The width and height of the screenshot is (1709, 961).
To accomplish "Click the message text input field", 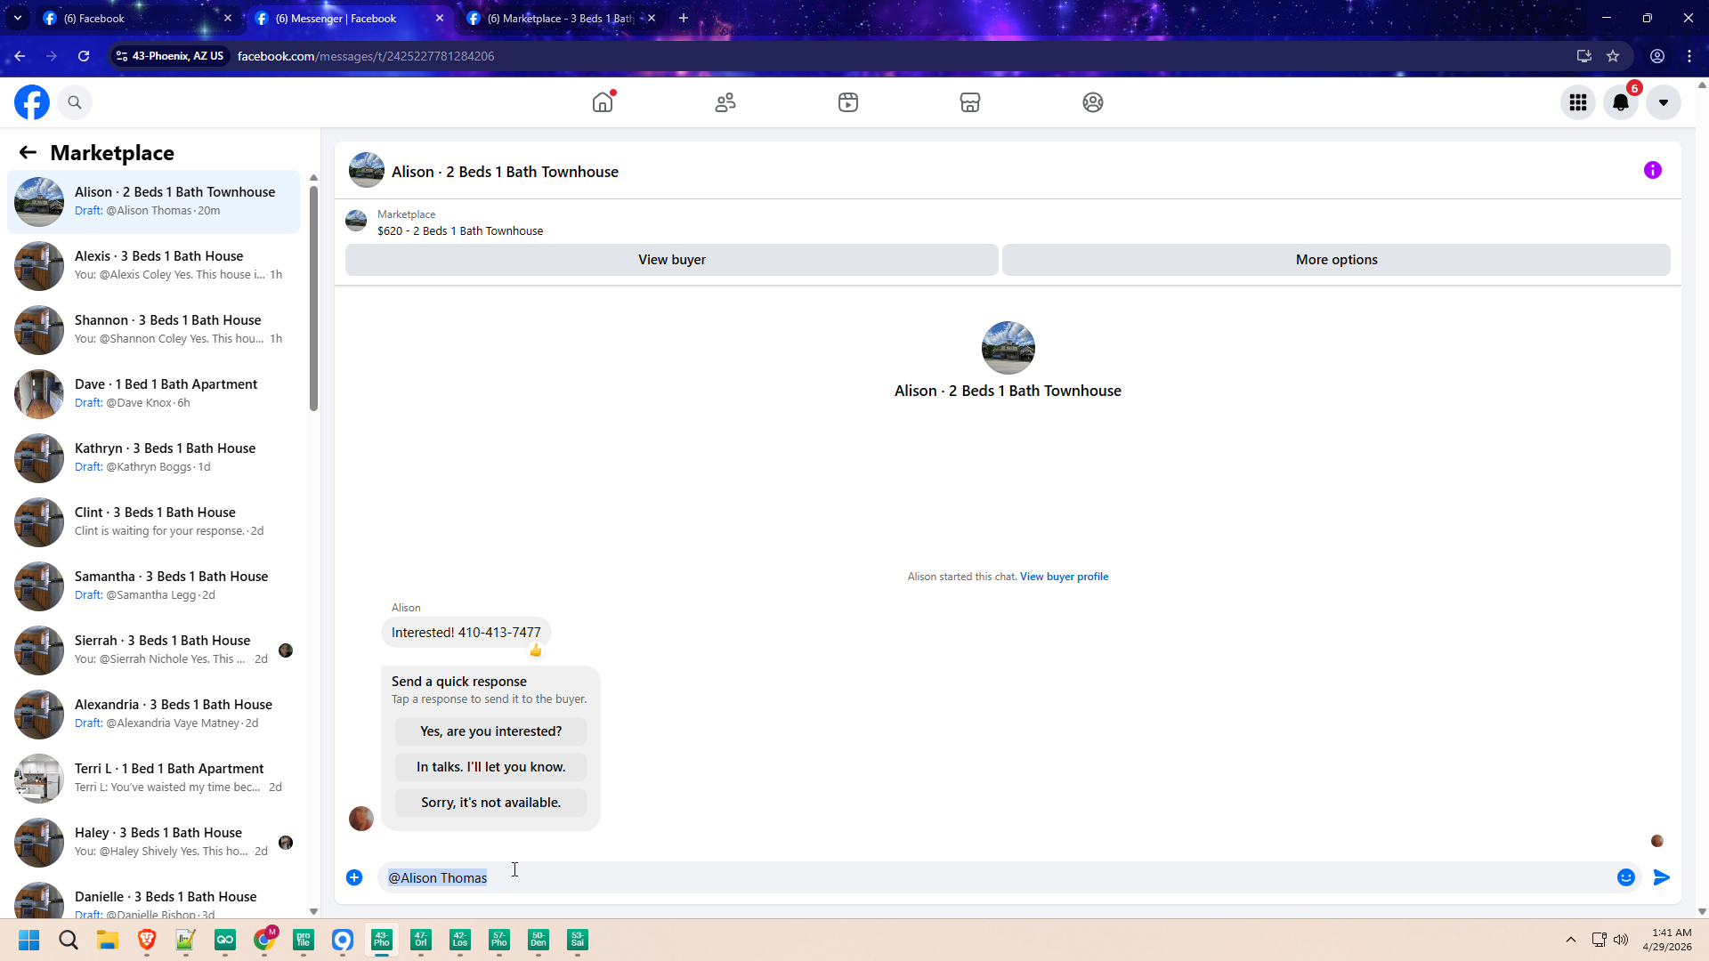I will pos(979,877).
